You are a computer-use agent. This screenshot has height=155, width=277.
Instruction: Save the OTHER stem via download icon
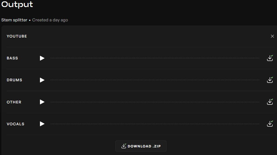pyautogui.click(x=270, y=102)
